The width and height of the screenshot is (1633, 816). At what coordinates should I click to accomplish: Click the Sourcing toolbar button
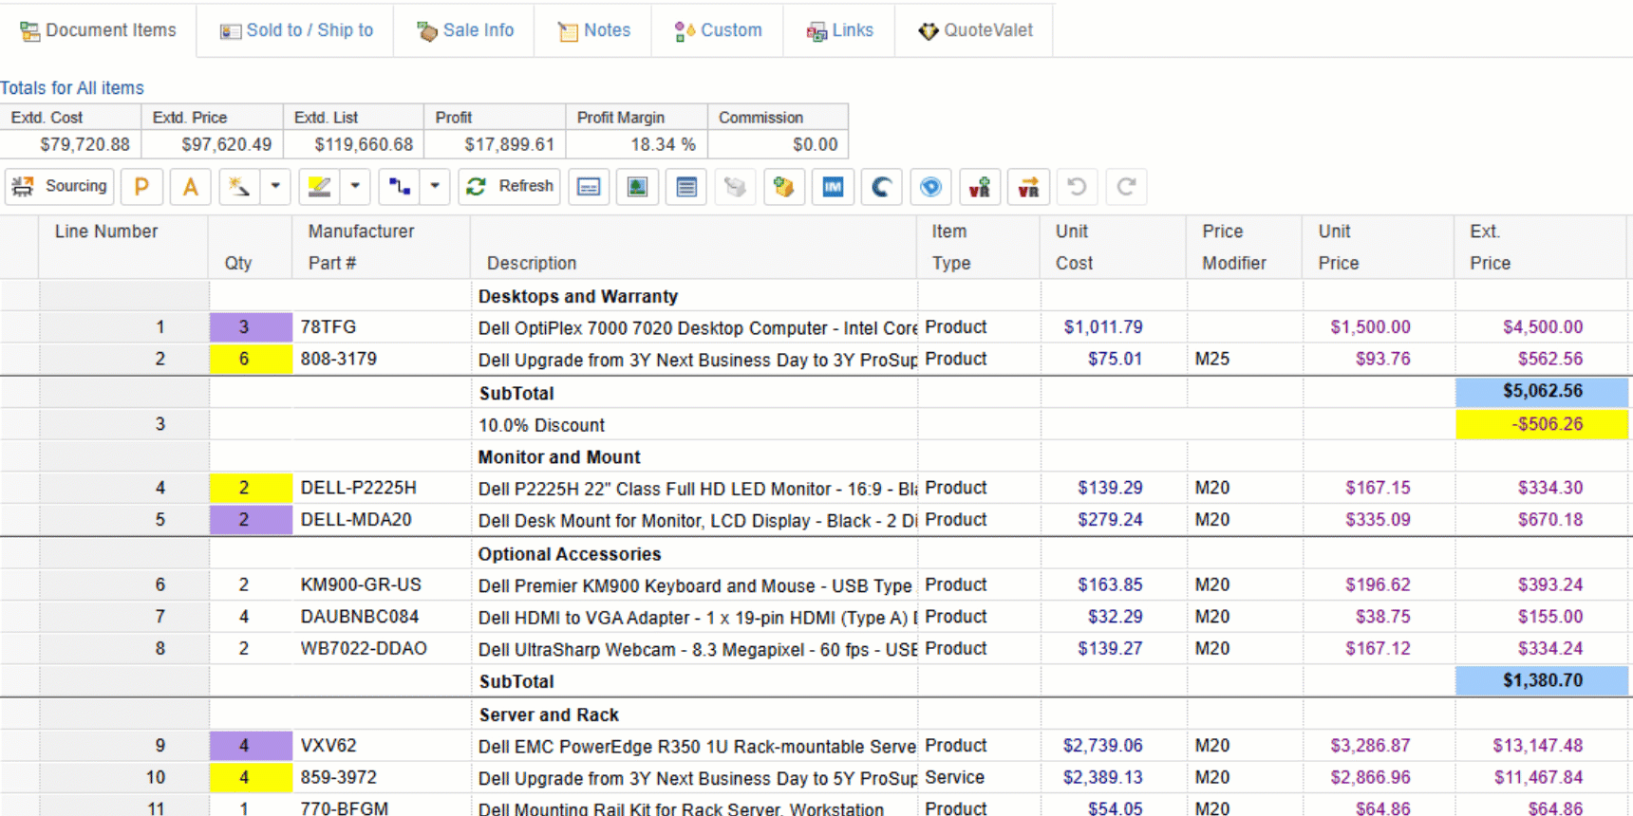tap(60, 187)
